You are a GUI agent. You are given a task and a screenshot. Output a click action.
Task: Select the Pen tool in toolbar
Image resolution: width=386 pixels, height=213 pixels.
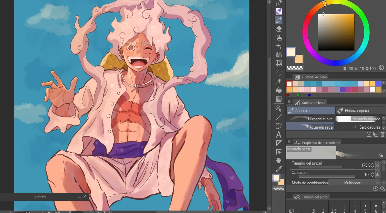coord(279,3)
